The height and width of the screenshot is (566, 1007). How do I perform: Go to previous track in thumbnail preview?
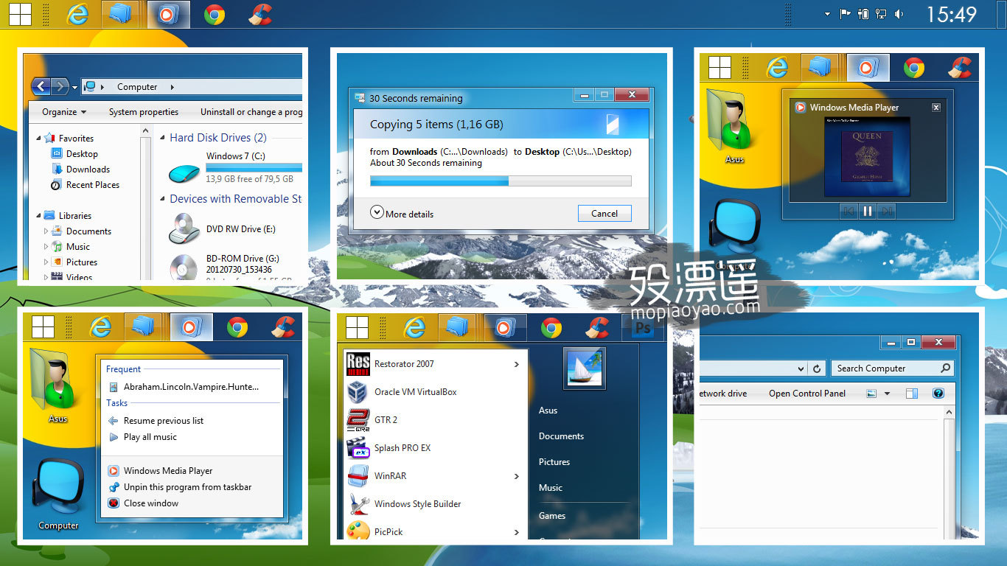click(x=849, y=211)
